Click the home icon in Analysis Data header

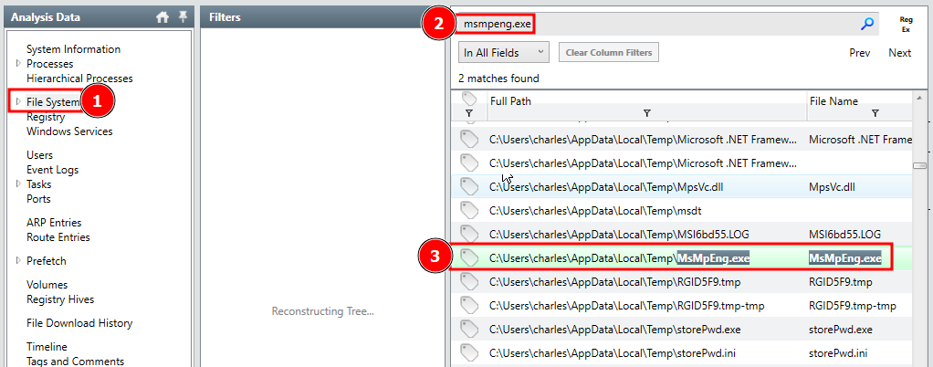162,17
